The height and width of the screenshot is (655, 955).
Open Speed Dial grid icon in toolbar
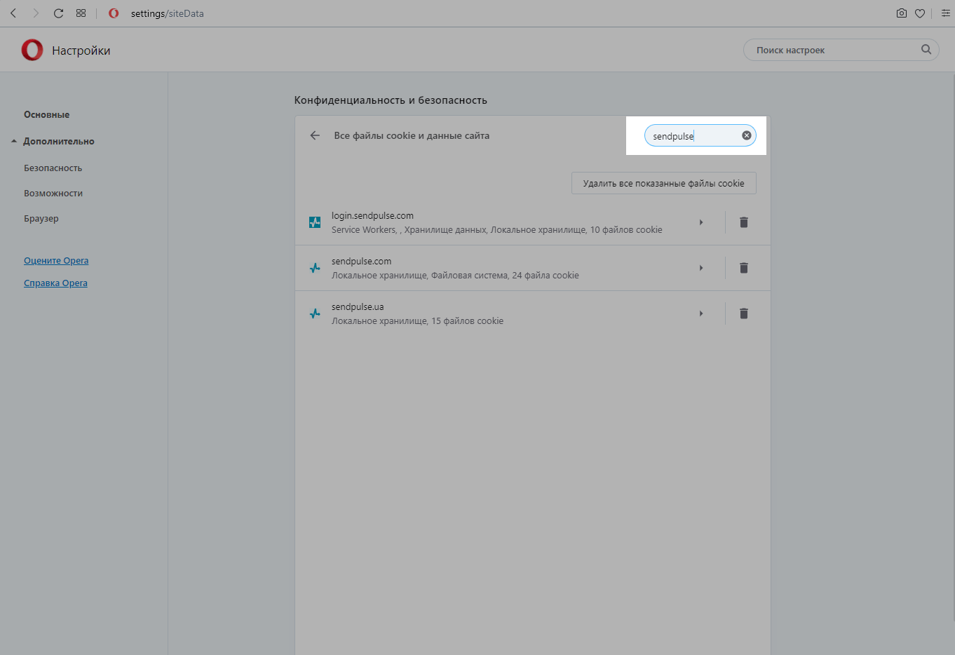point(81,13)
